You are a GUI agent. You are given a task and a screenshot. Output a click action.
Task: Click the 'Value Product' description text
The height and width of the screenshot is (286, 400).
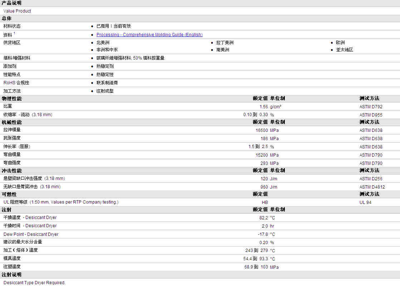(x=17, y=11)
